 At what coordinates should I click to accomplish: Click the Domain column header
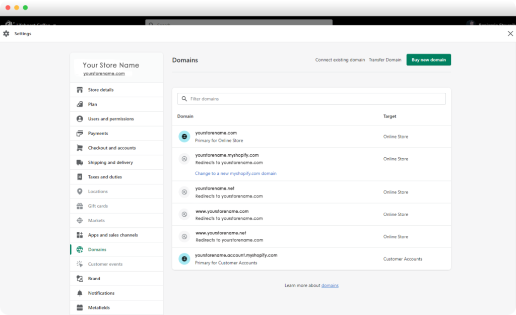pos(185,116)
